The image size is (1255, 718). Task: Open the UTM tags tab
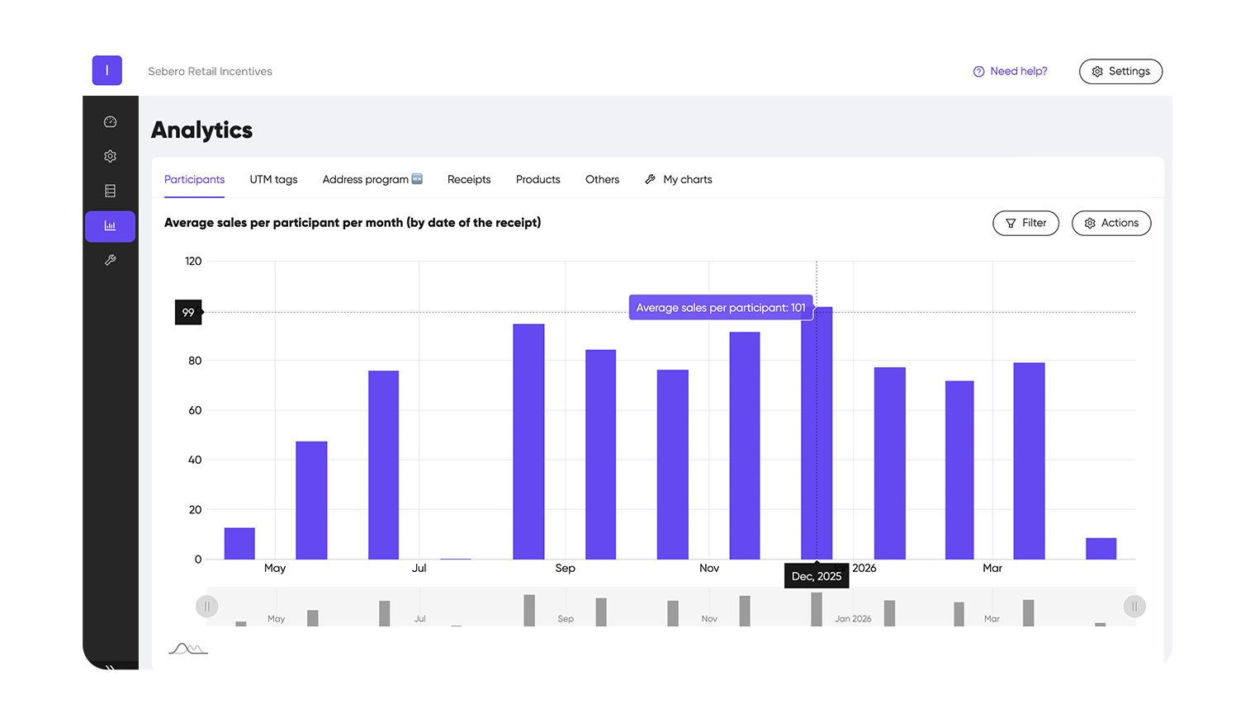(x=272, y=179)
